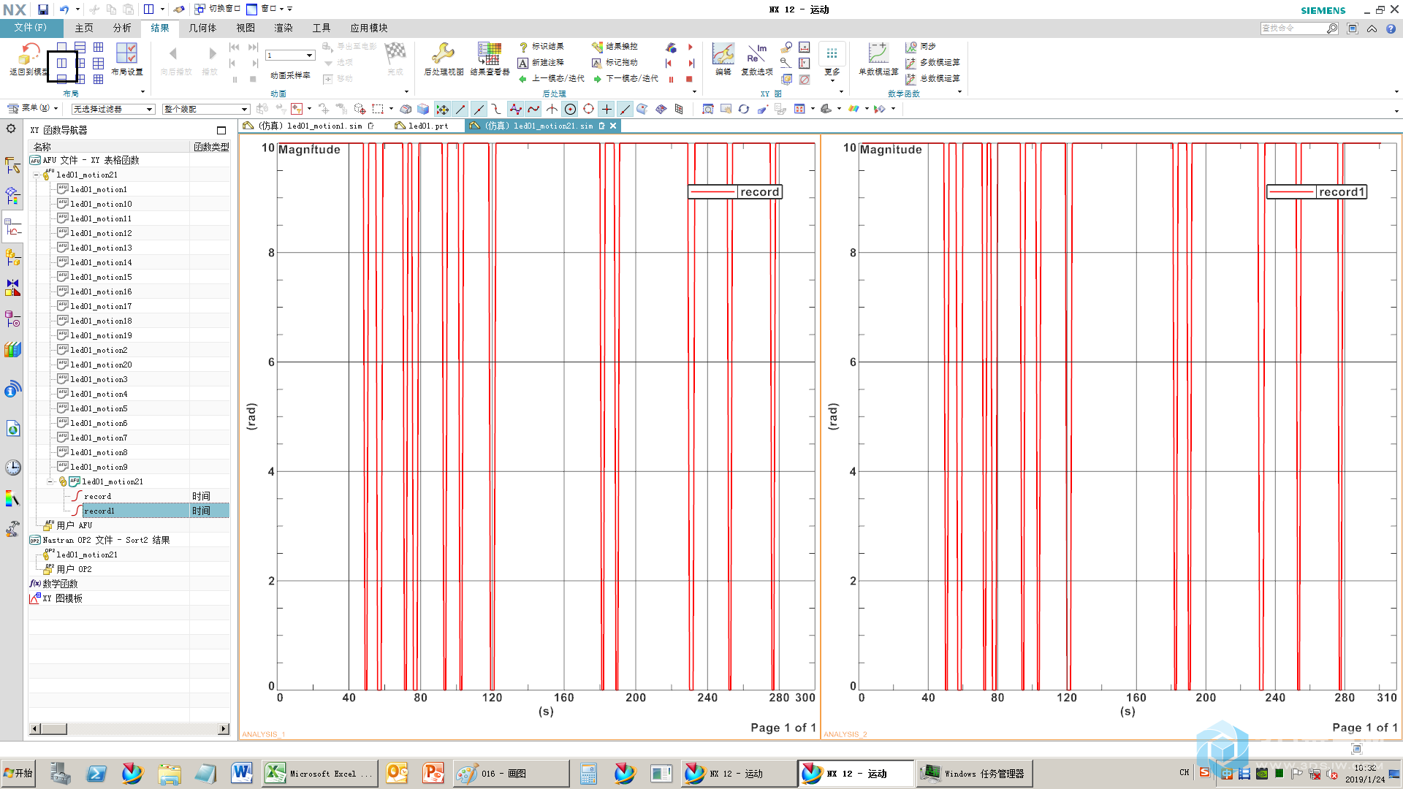Toggle the Intersection Point snap option
Viewport: 1403px width, 789px height.
[x=552, y=109]
